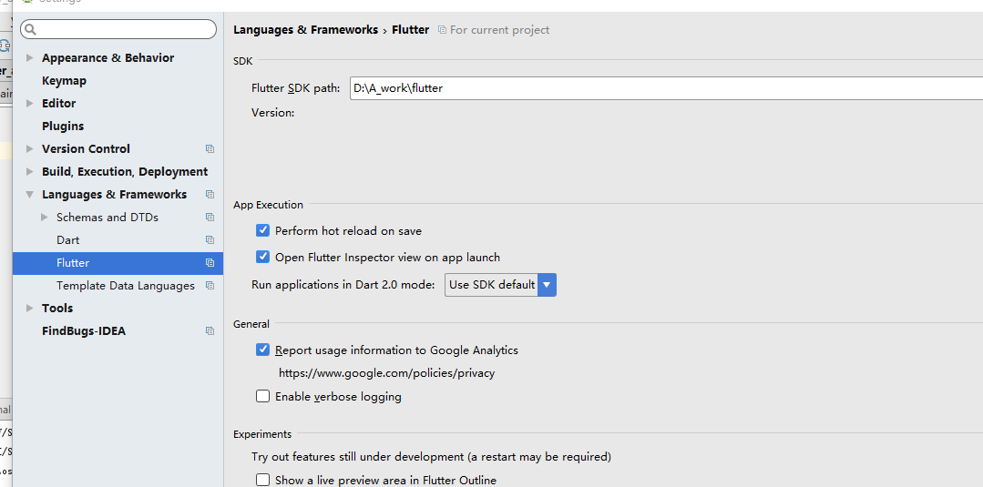Click the 'Run applications in Dart 2.0 mode:' label
This screenshot has width=983, height=487.
click(x=343, y=285)
